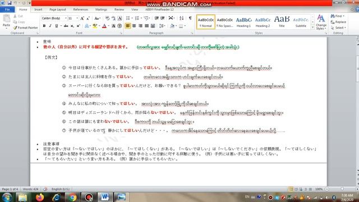Viewport: 359px width, 202px height.
Task: Open the View tab
Action: (x=135, y=10)
